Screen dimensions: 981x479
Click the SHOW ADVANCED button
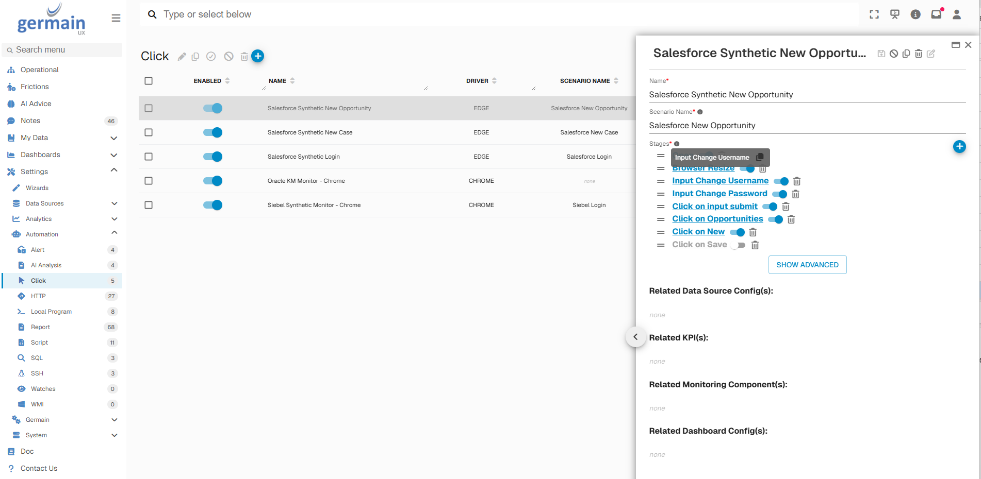[x=808, y=265]
